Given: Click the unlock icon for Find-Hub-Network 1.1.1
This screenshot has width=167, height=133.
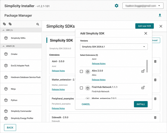Looking at the screenshot, I should (x=143, y=87).
